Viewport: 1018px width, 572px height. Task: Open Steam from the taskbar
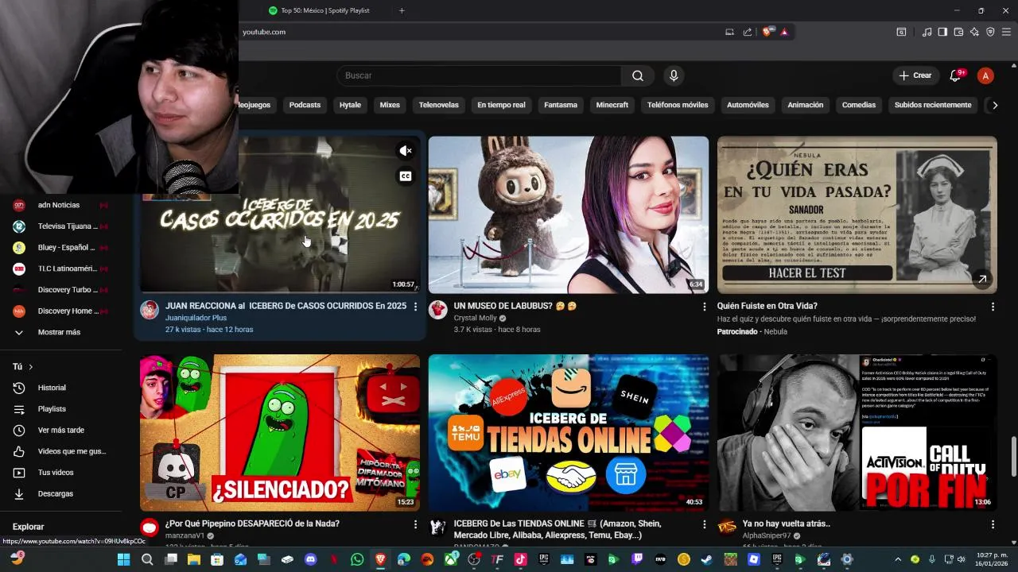[x=707, y=559]
